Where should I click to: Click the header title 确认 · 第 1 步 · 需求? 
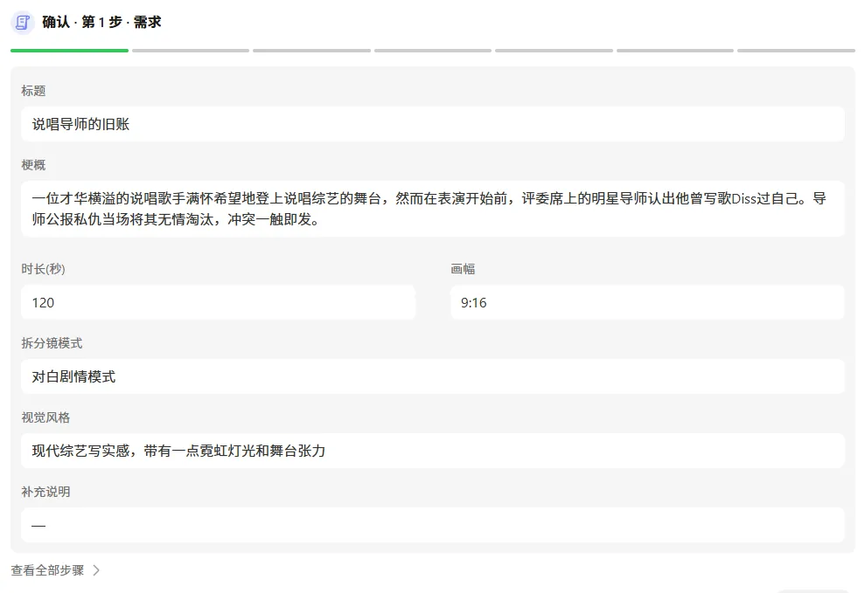(x=101, y=22)
